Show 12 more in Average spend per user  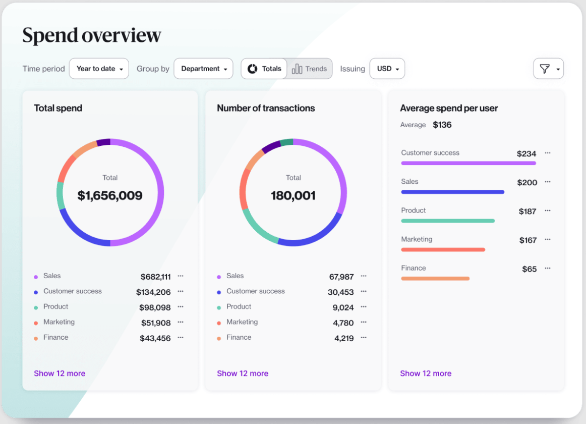coord(426,374)
